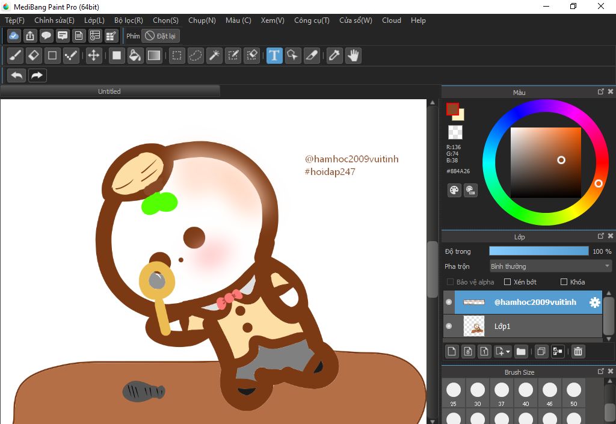
Task: Select the Fill rectangle tool
Action: 117,55
